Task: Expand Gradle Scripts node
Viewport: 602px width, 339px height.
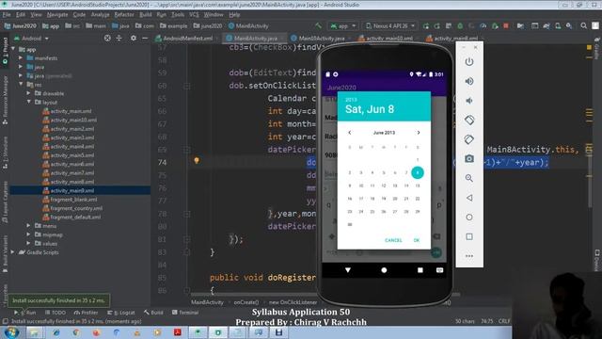Action: click(13, 252)
